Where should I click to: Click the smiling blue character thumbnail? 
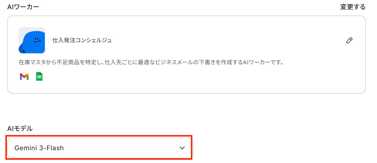pos(32,40)
